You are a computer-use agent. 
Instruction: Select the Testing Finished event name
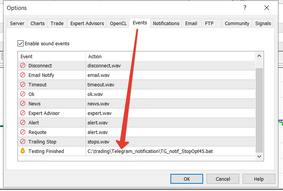(46, 151)
